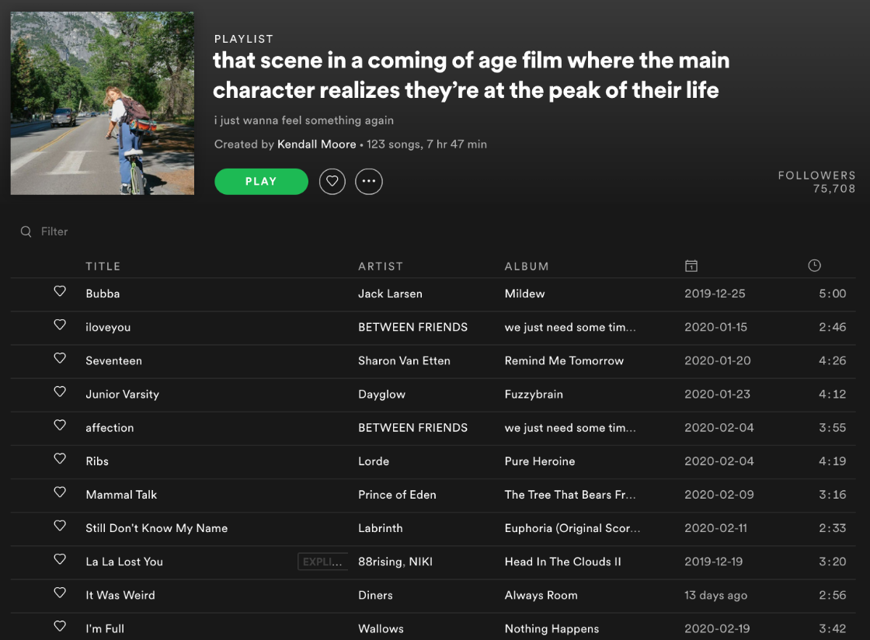The height and width of the screenshot is (640, 870).
Task: Open Pure Heroine album
Action: coord(539,461)
